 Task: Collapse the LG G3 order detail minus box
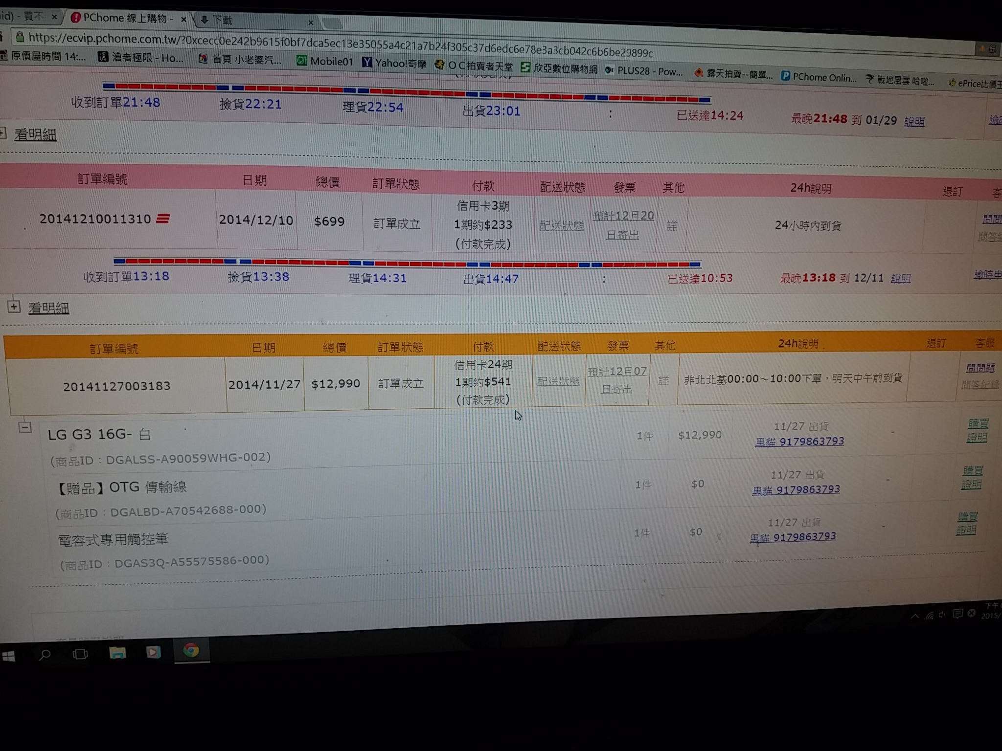pos(25,427)
